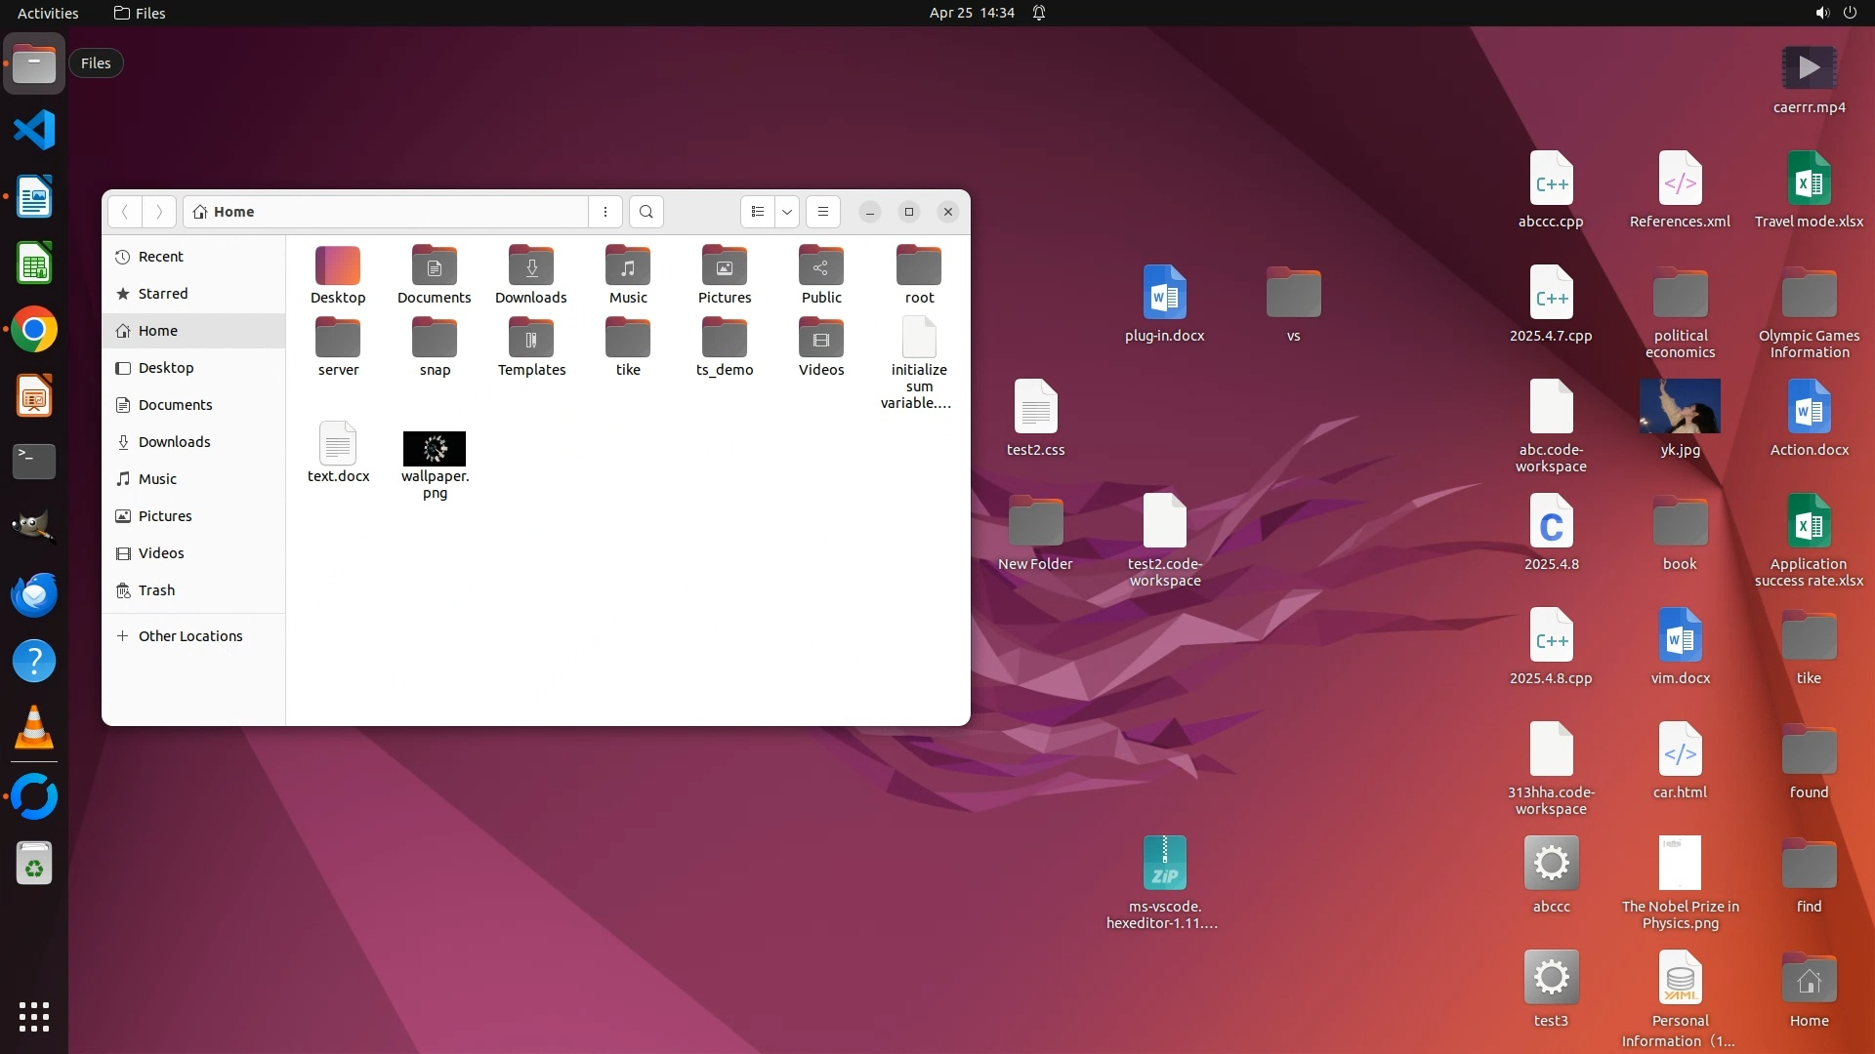This screenshot has height=1054, width=1875.
Task: Click the forward navigation arrow
Action: (x=159, y=212)
